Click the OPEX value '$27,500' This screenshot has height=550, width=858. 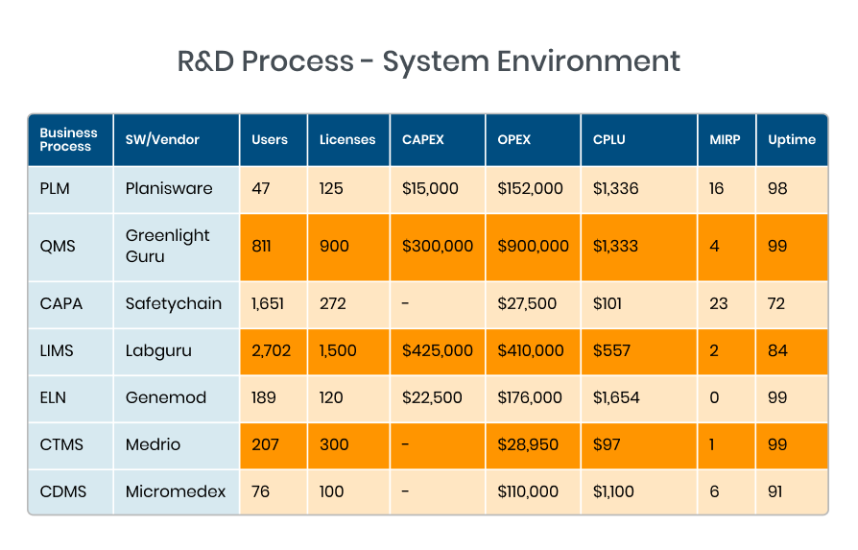(x=527, y=303)
